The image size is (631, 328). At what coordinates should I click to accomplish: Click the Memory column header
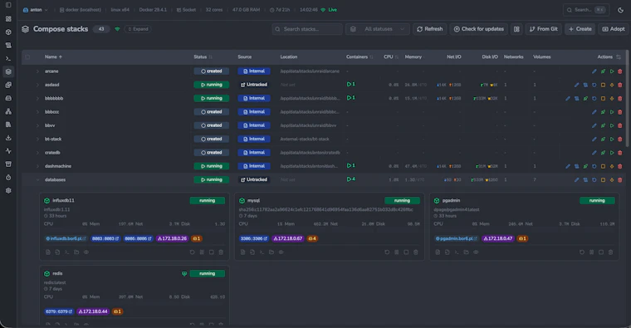[413, 56]
